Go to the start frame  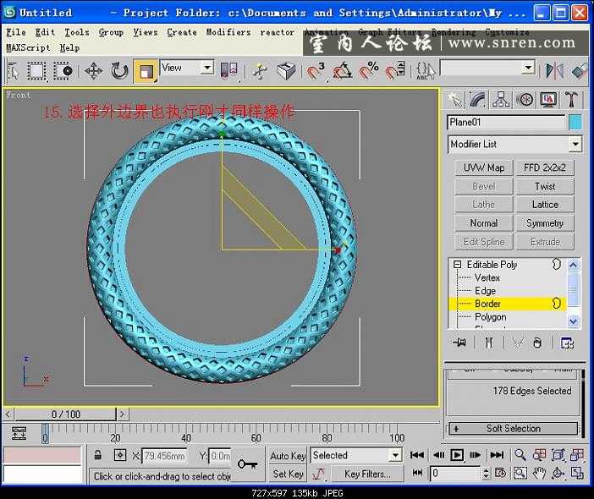tap(417, 455)
